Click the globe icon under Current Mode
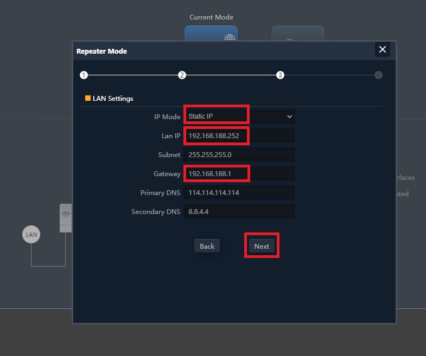 pyautogui.click(x=230, y=37)
